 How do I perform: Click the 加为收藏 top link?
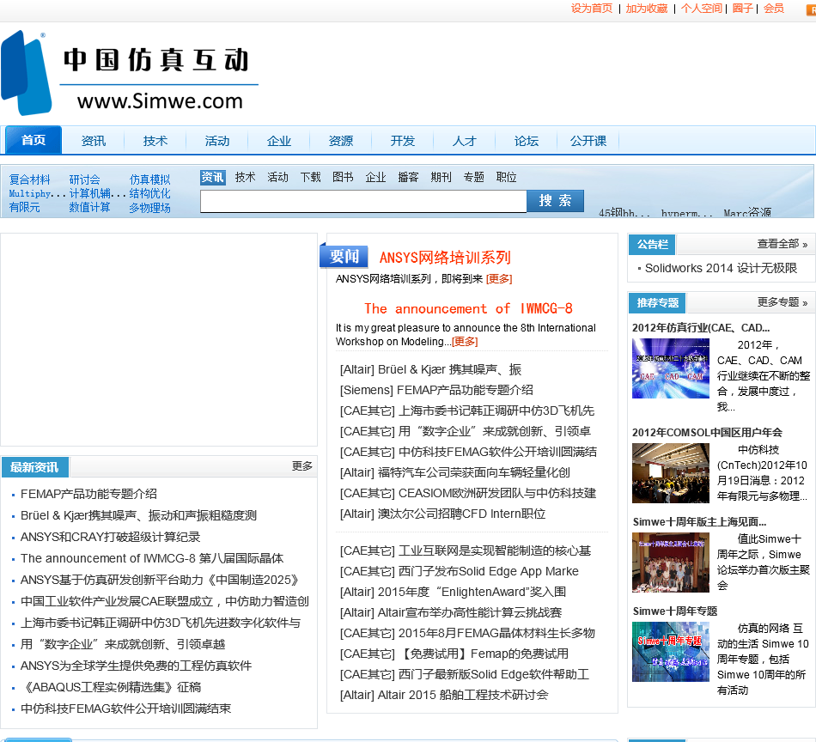click(646, 9)
